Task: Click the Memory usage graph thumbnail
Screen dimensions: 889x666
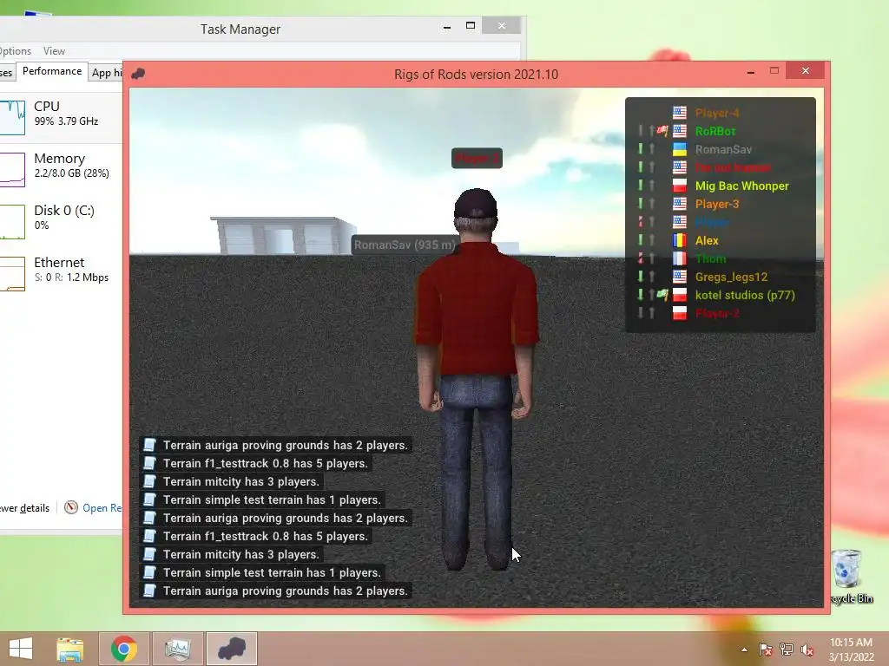Action: click(12, 169)
